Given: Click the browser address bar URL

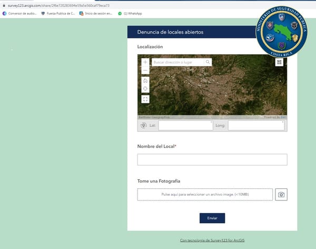Looking at the screenshot, I should [58, 6].
